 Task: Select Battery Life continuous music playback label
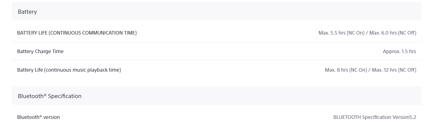click(x=69, y=70)
